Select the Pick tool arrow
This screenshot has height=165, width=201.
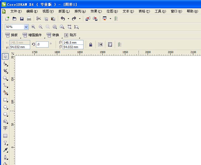5,56
